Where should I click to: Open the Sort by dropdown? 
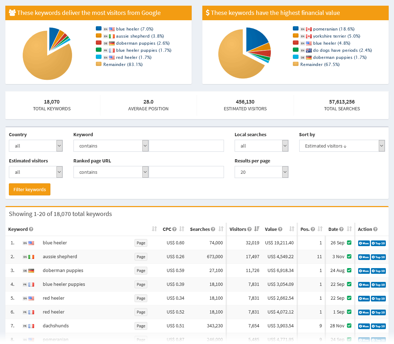[342, 145]
